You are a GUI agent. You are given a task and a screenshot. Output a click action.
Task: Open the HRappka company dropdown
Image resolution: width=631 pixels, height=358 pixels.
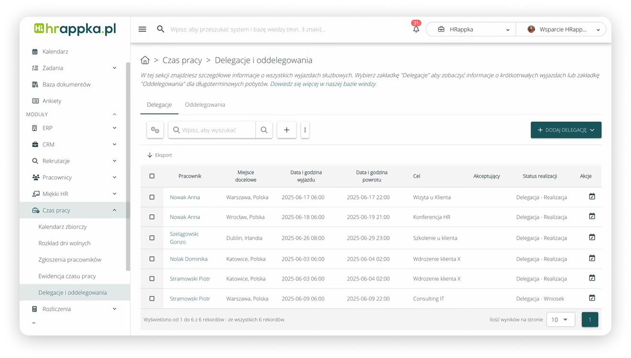pos(470,29)
